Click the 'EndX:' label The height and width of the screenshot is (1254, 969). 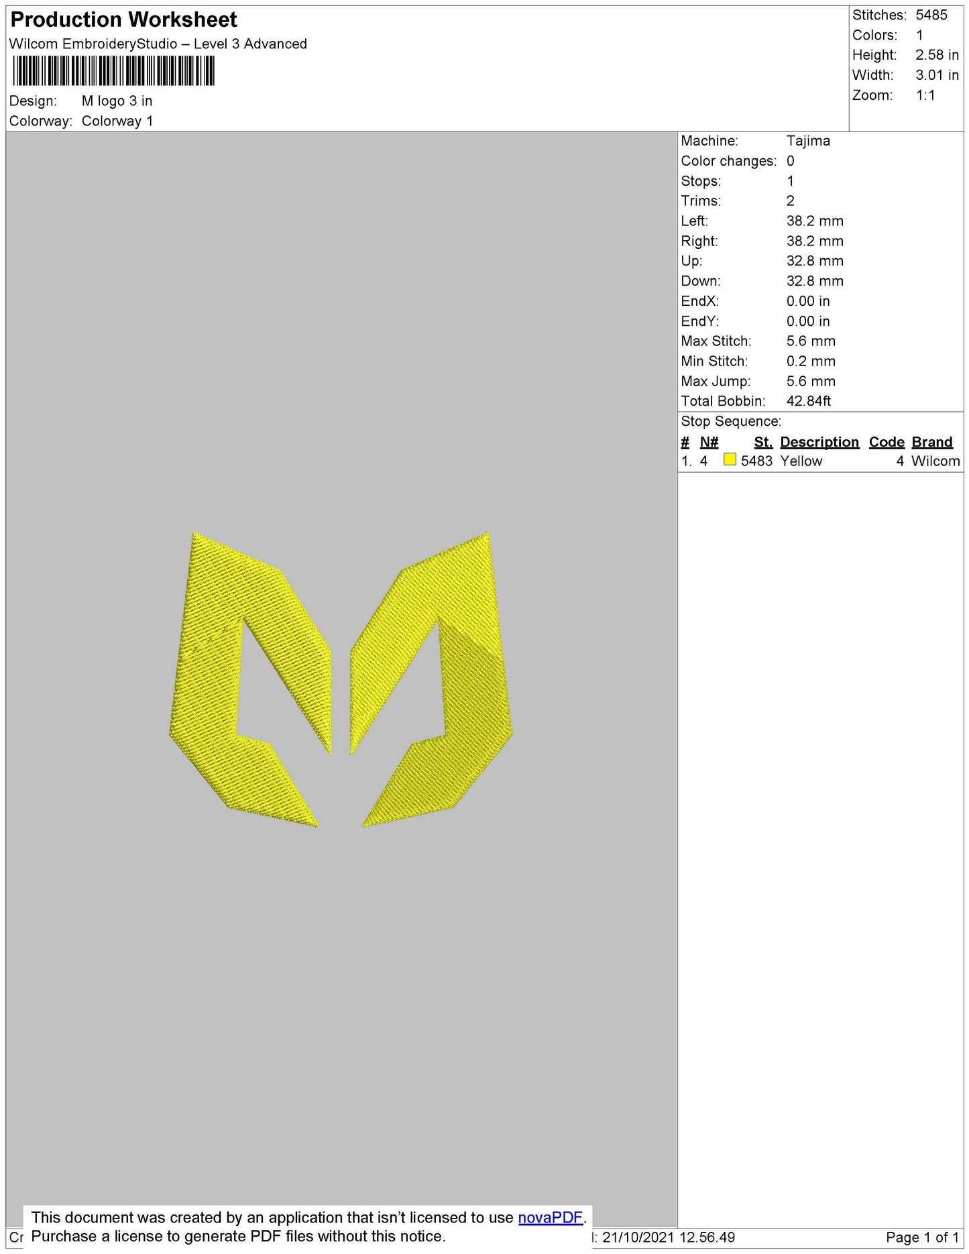[x=699, y=301]
